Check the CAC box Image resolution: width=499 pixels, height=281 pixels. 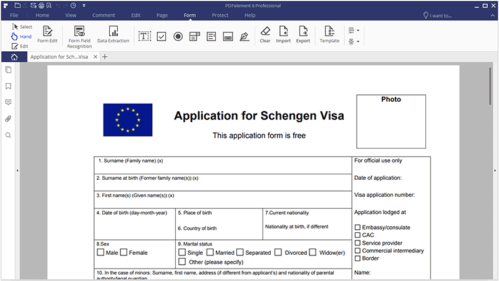click(x=357, y=235)
